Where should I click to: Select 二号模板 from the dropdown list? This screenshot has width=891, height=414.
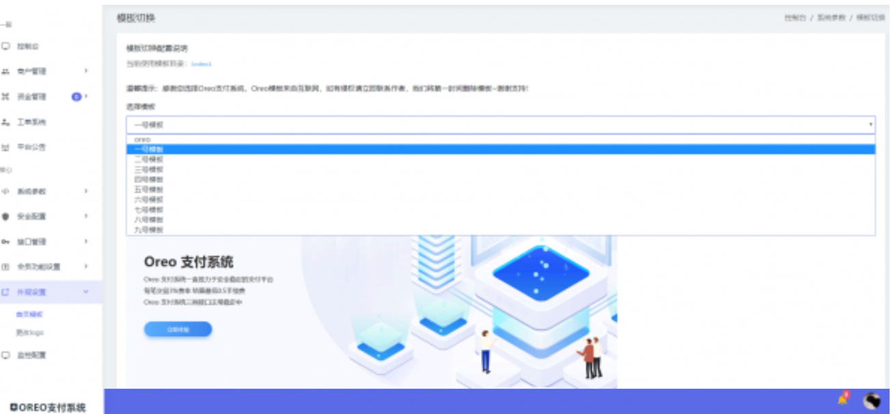(x=501, y=159)
